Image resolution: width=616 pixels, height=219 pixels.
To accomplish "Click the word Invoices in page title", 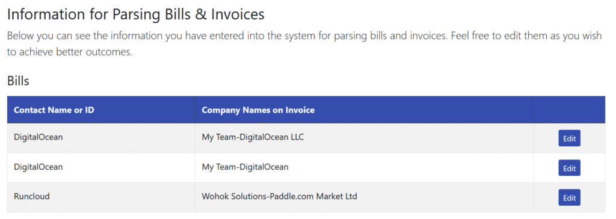I will [238, 14].
